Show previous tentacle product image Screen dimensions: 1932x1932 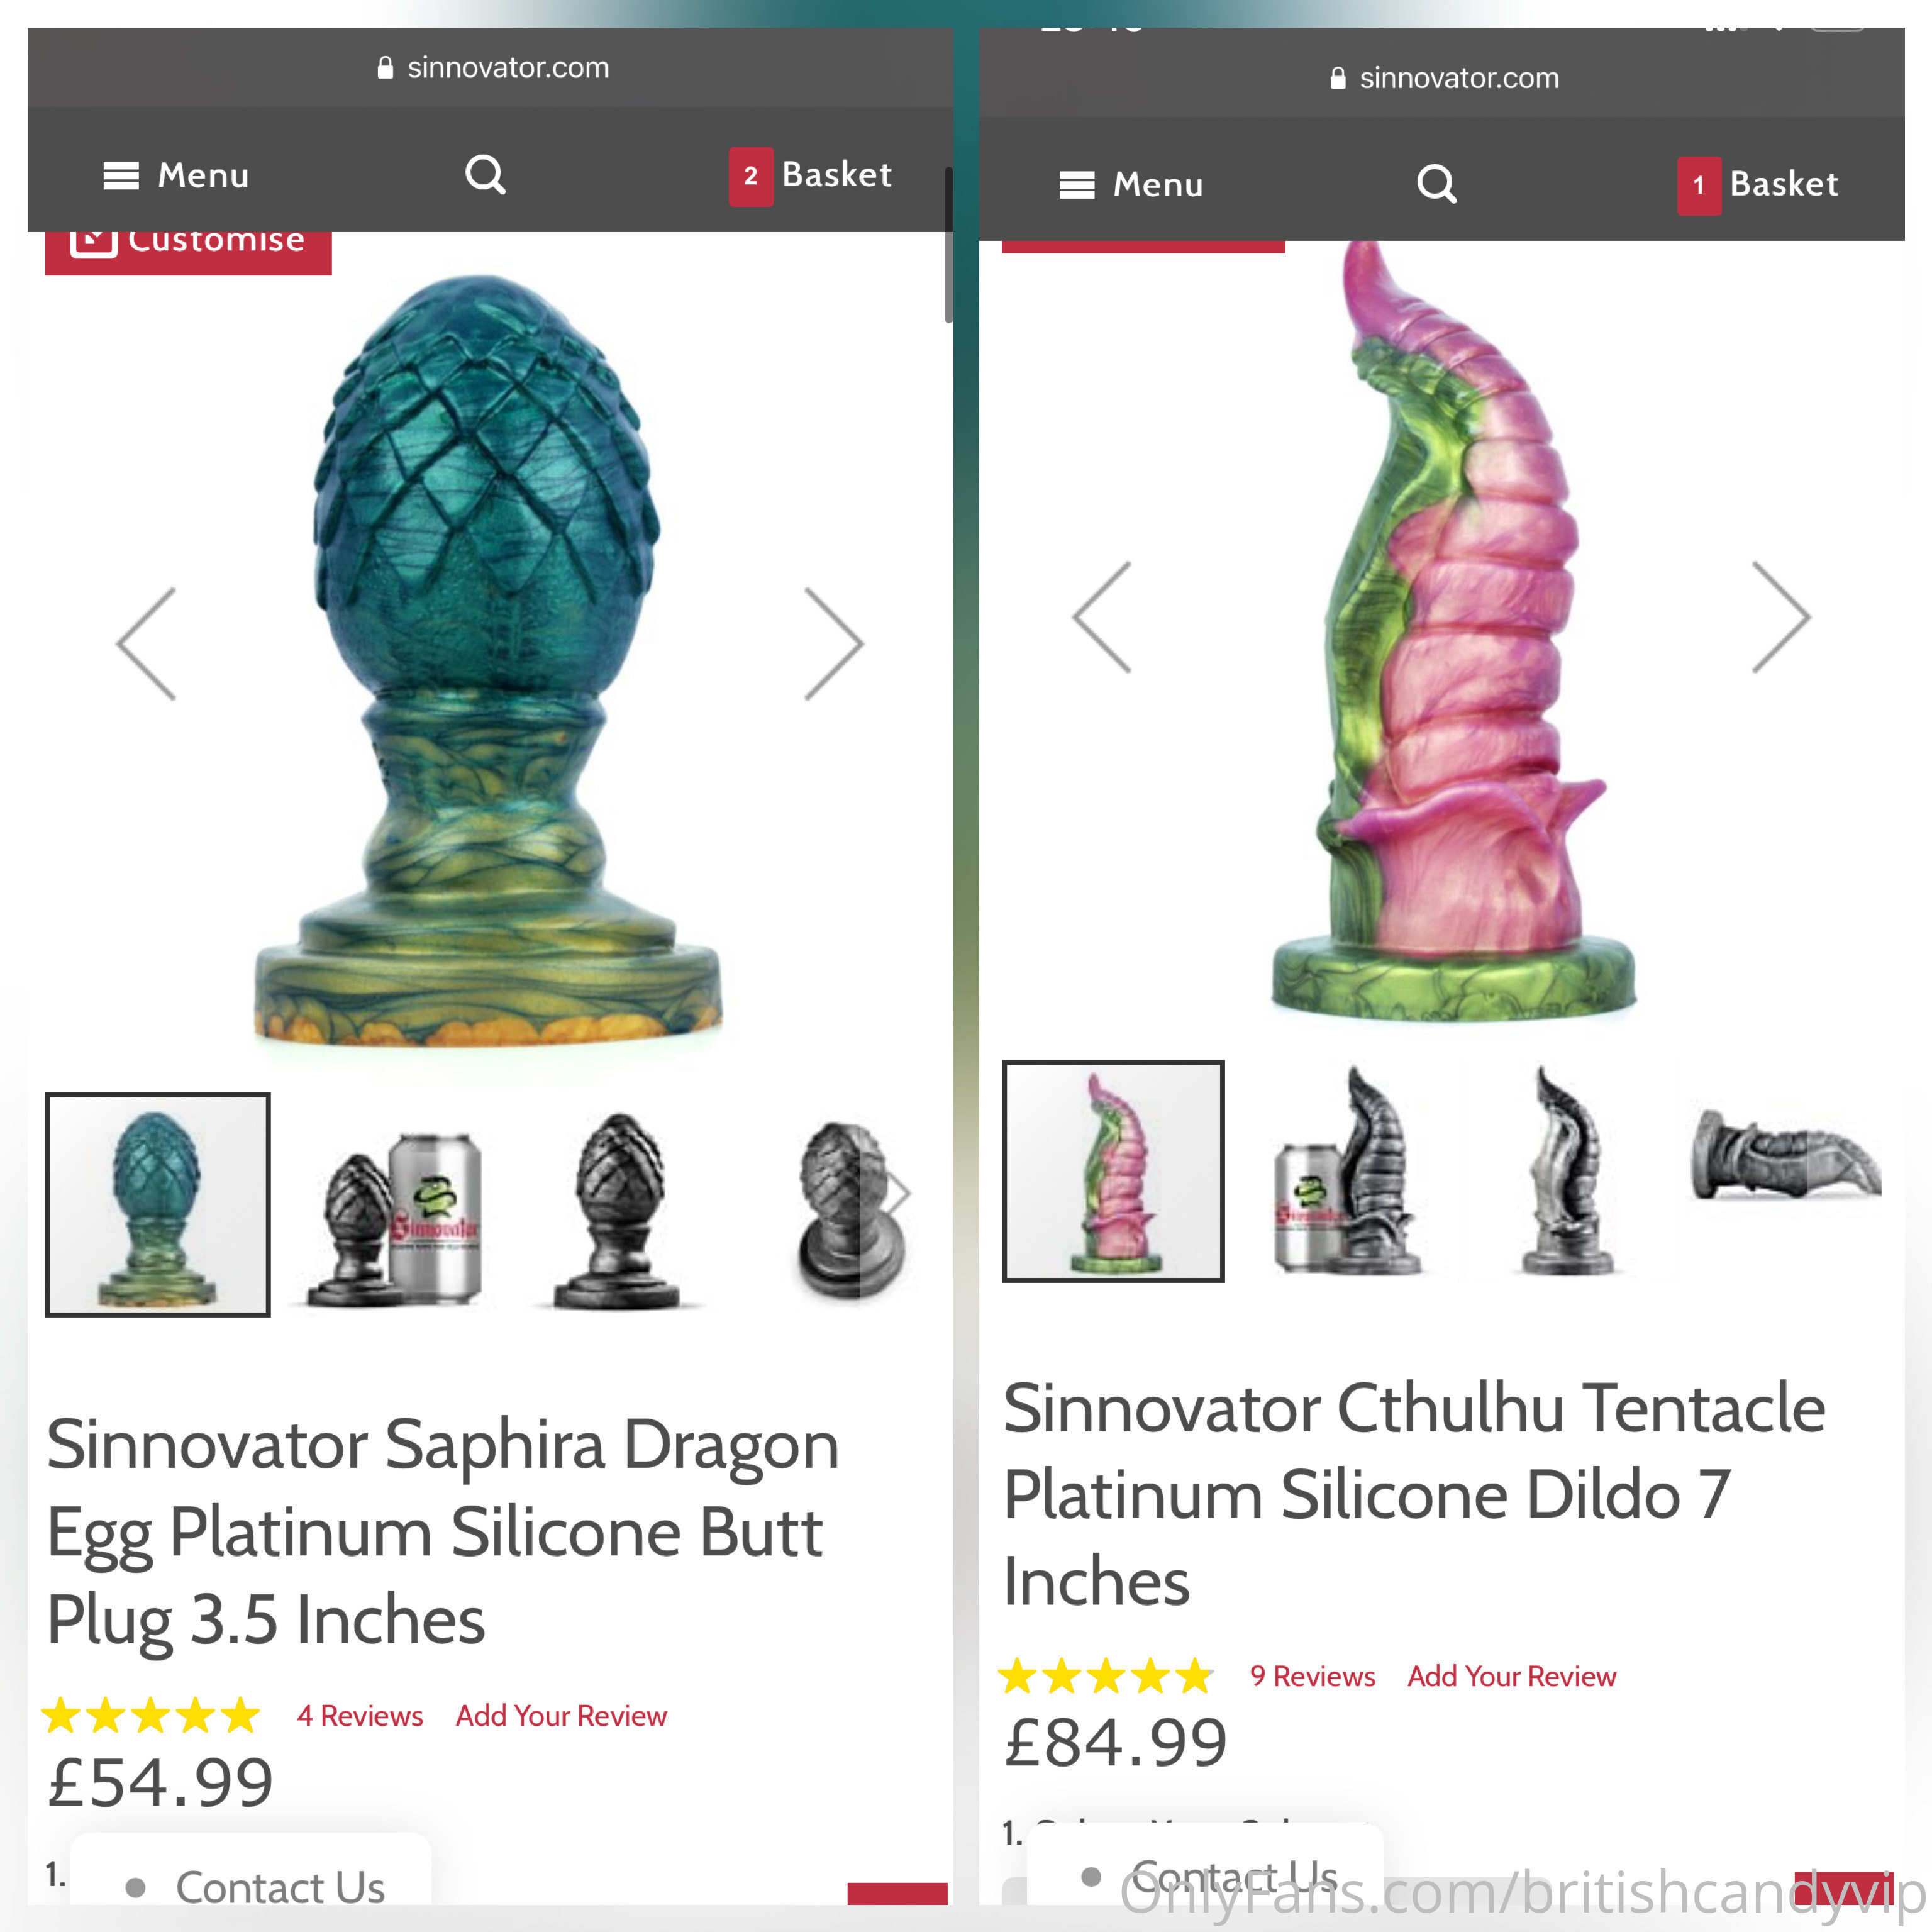click(1102, 617)
